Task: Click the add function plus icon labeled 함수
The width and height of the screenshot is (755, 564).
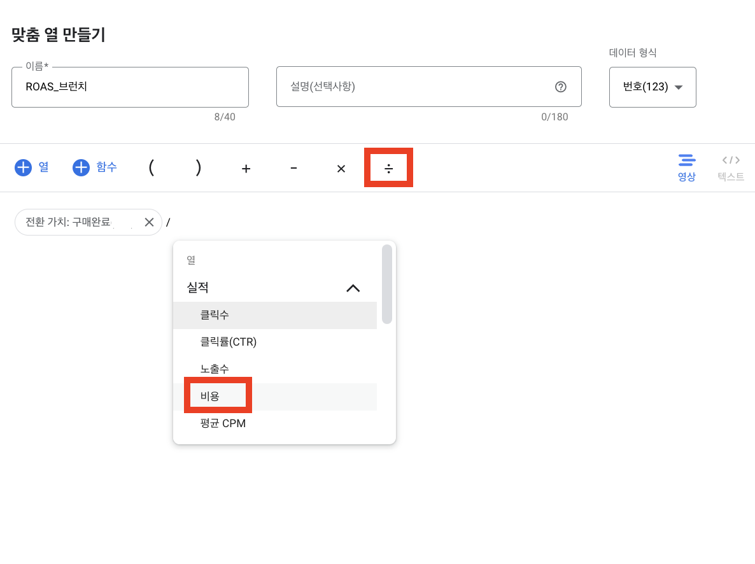Action: point(81,167)
